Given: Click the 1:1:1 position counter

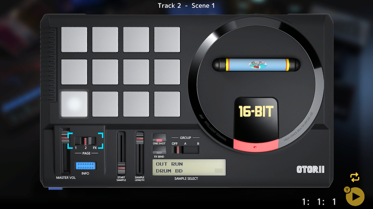Looking at the screenshot, I should coord(319,201).
